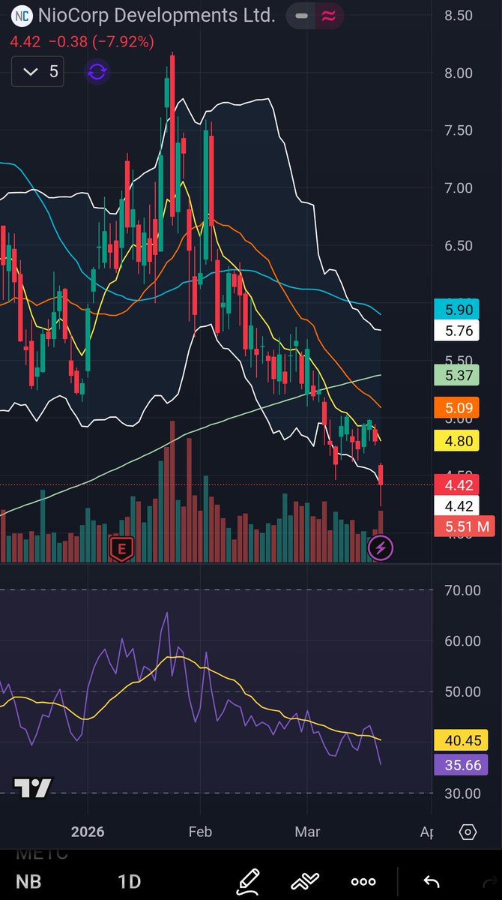The image size is (502, 900).
Task: Tap the 6.50 level on the price scale
Action: point(457,246)
